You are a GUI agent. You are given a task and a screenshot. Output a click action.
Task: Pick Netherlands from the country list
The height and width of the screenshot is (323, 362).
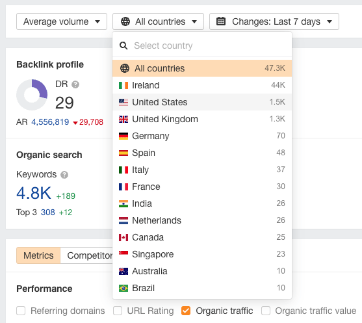click(202, 220)
